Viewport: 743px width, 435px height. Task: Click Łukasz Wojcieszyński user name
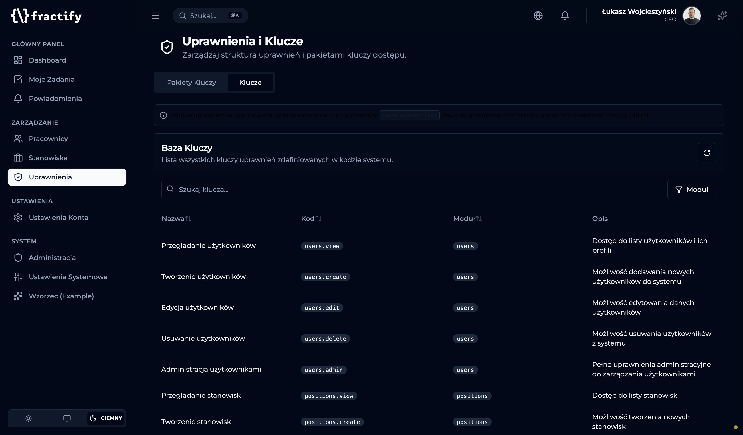[x=639, y=11]
